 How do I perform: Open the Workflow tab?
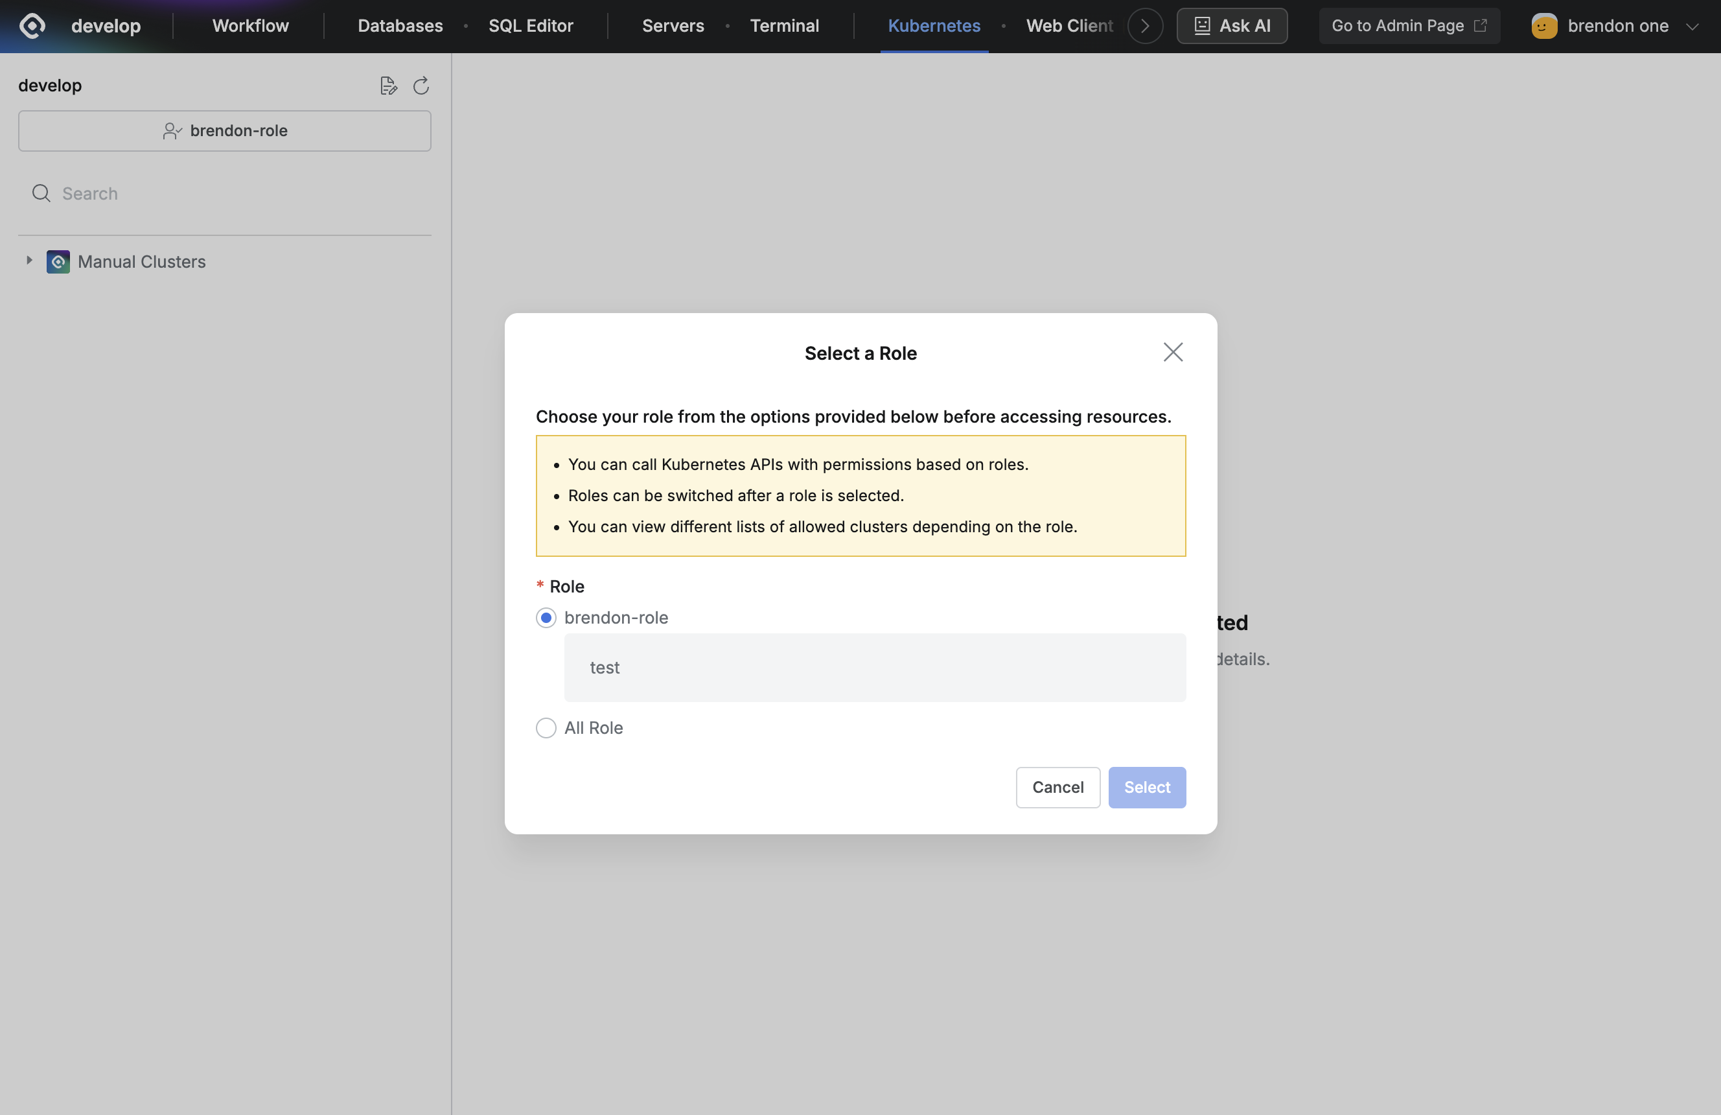coord(250,26)
